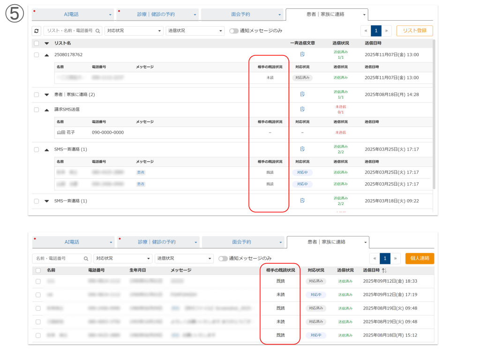480x360 pixels.
Task: Open the message text icon for 請求SMS送信
Action: (x=302, y=109)
